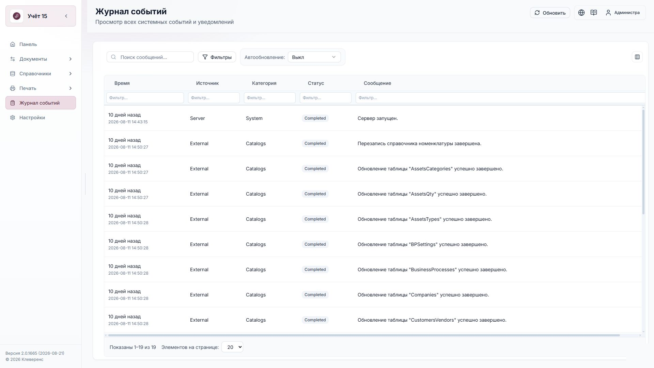Click the Источник column filter field
This screenshot has width=654, height=368.
[x=214, y=98]
